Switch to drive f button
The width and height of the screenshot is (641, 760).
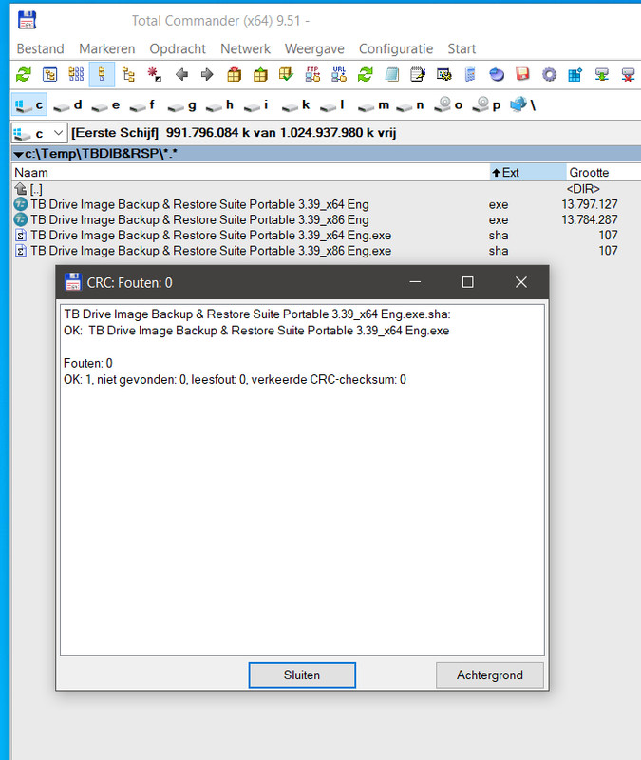pos(143,104)
